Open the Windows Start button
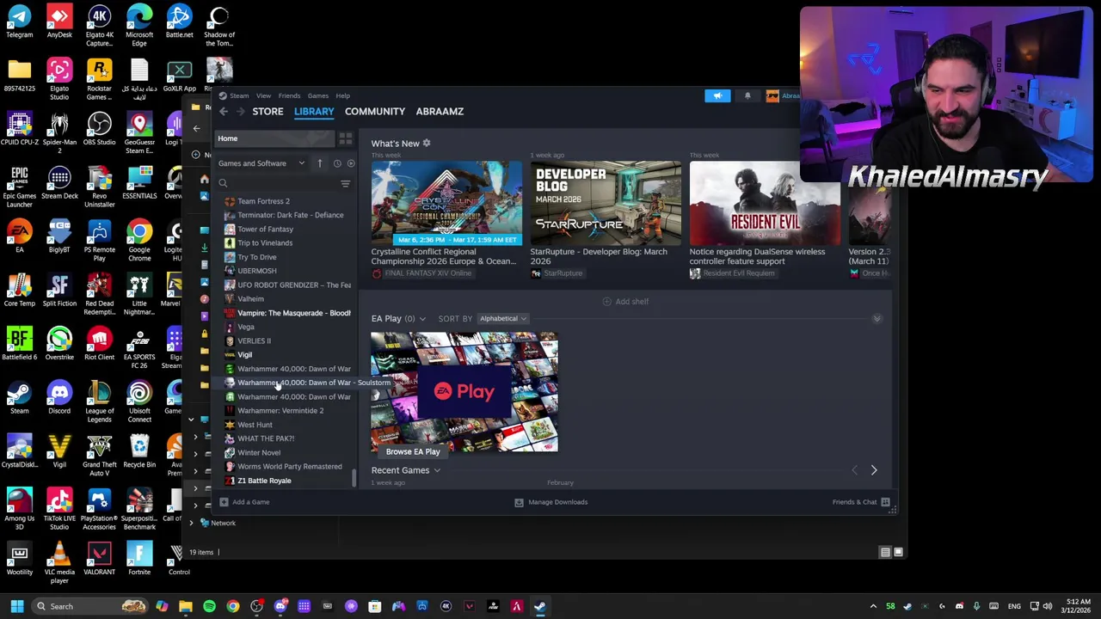1101x619 pixels. tap(16, 606)
